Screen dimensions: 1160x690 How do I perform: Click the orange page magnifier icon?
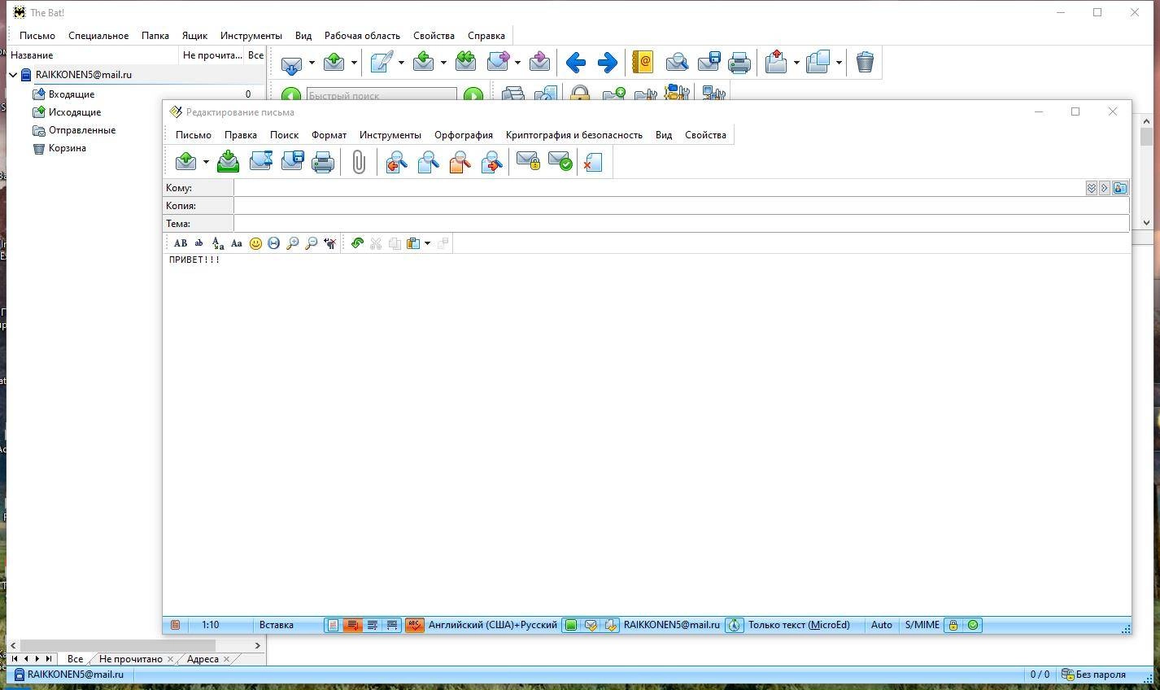coord(460,162)
